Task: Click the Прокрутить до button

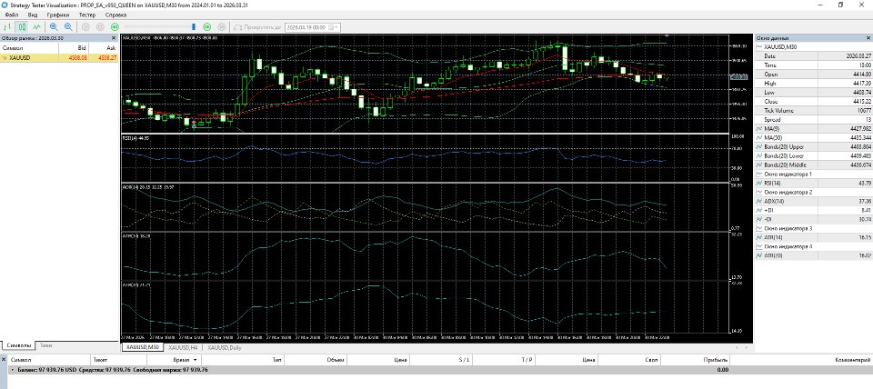Action: [x=257, y=26]
